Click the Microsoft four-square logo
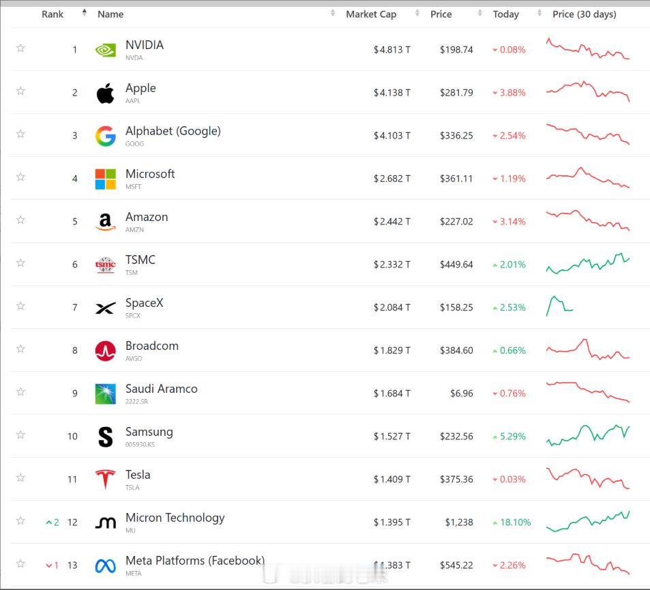Image resolution: width=650 pixels, height=590 pixels. pyautogui.click(x=105, y=179)
